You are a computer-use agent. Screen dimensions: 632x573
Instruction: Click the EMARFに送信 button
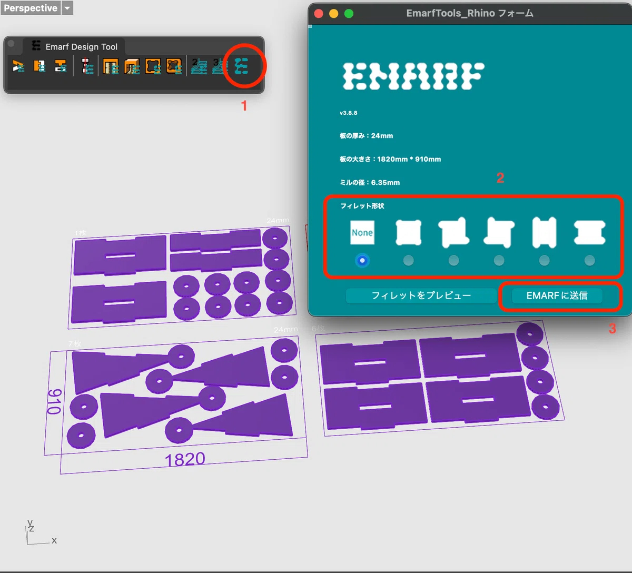point(557,295)
